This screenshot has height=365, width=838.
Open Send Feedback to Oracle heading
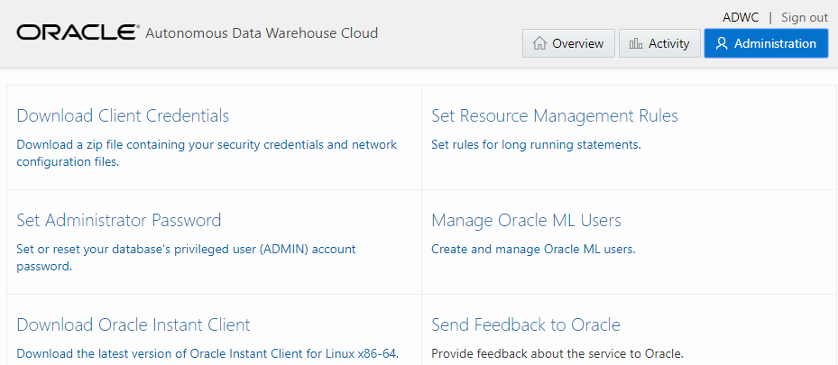[x=525, y=324]
